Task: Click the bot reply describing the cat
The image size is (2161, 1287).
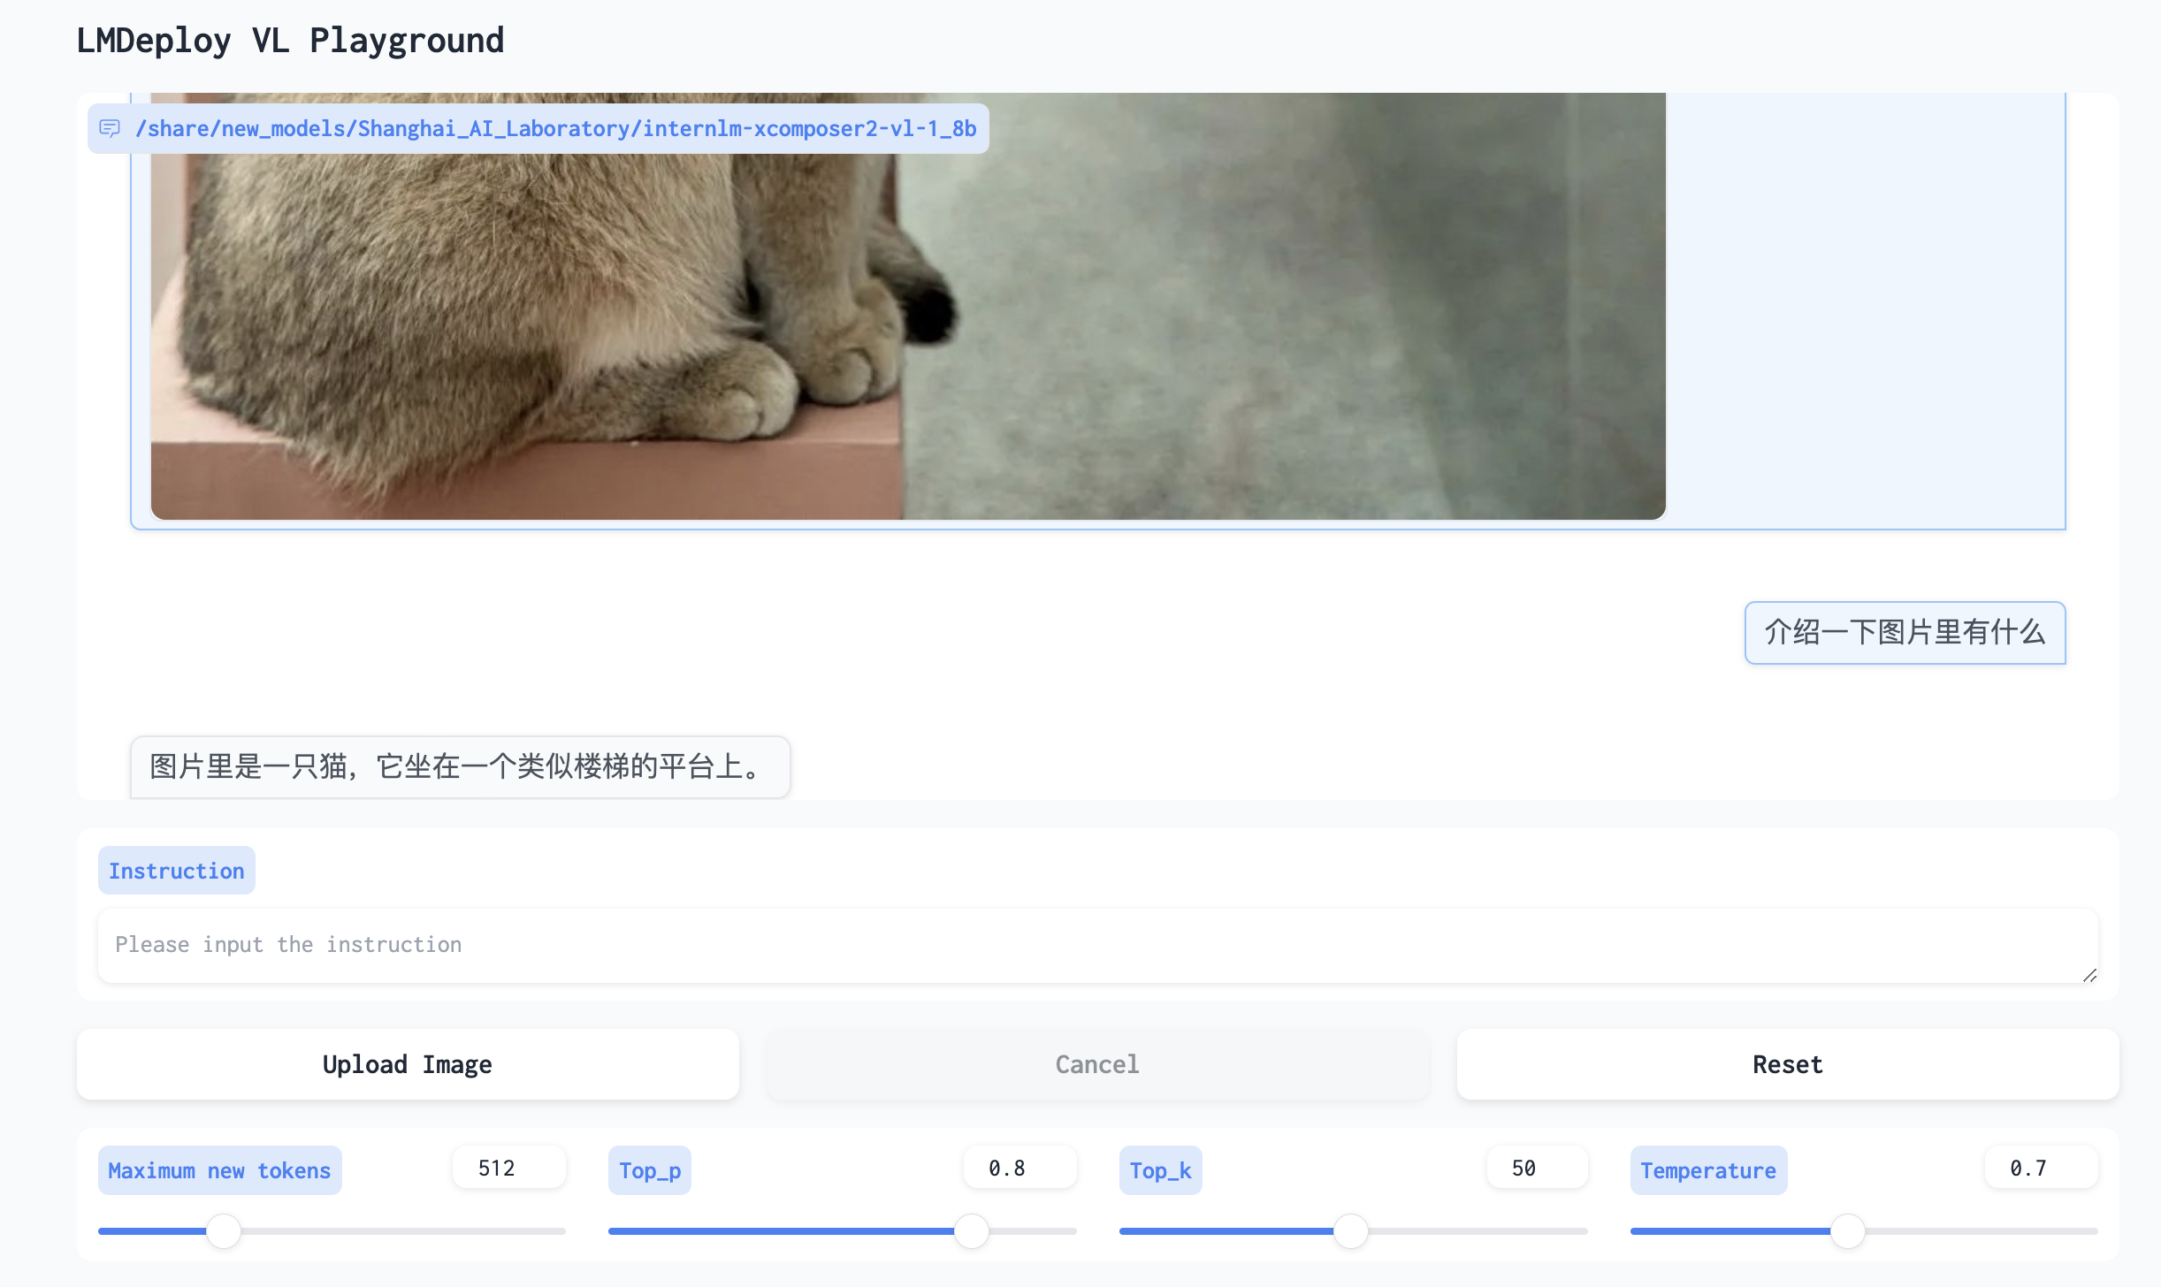Action: coord(459,766)
